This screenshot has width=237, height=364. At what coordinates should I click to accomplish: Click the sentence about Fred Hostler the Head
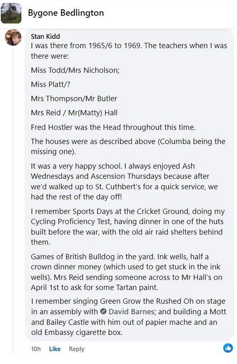tap(113, 127)
